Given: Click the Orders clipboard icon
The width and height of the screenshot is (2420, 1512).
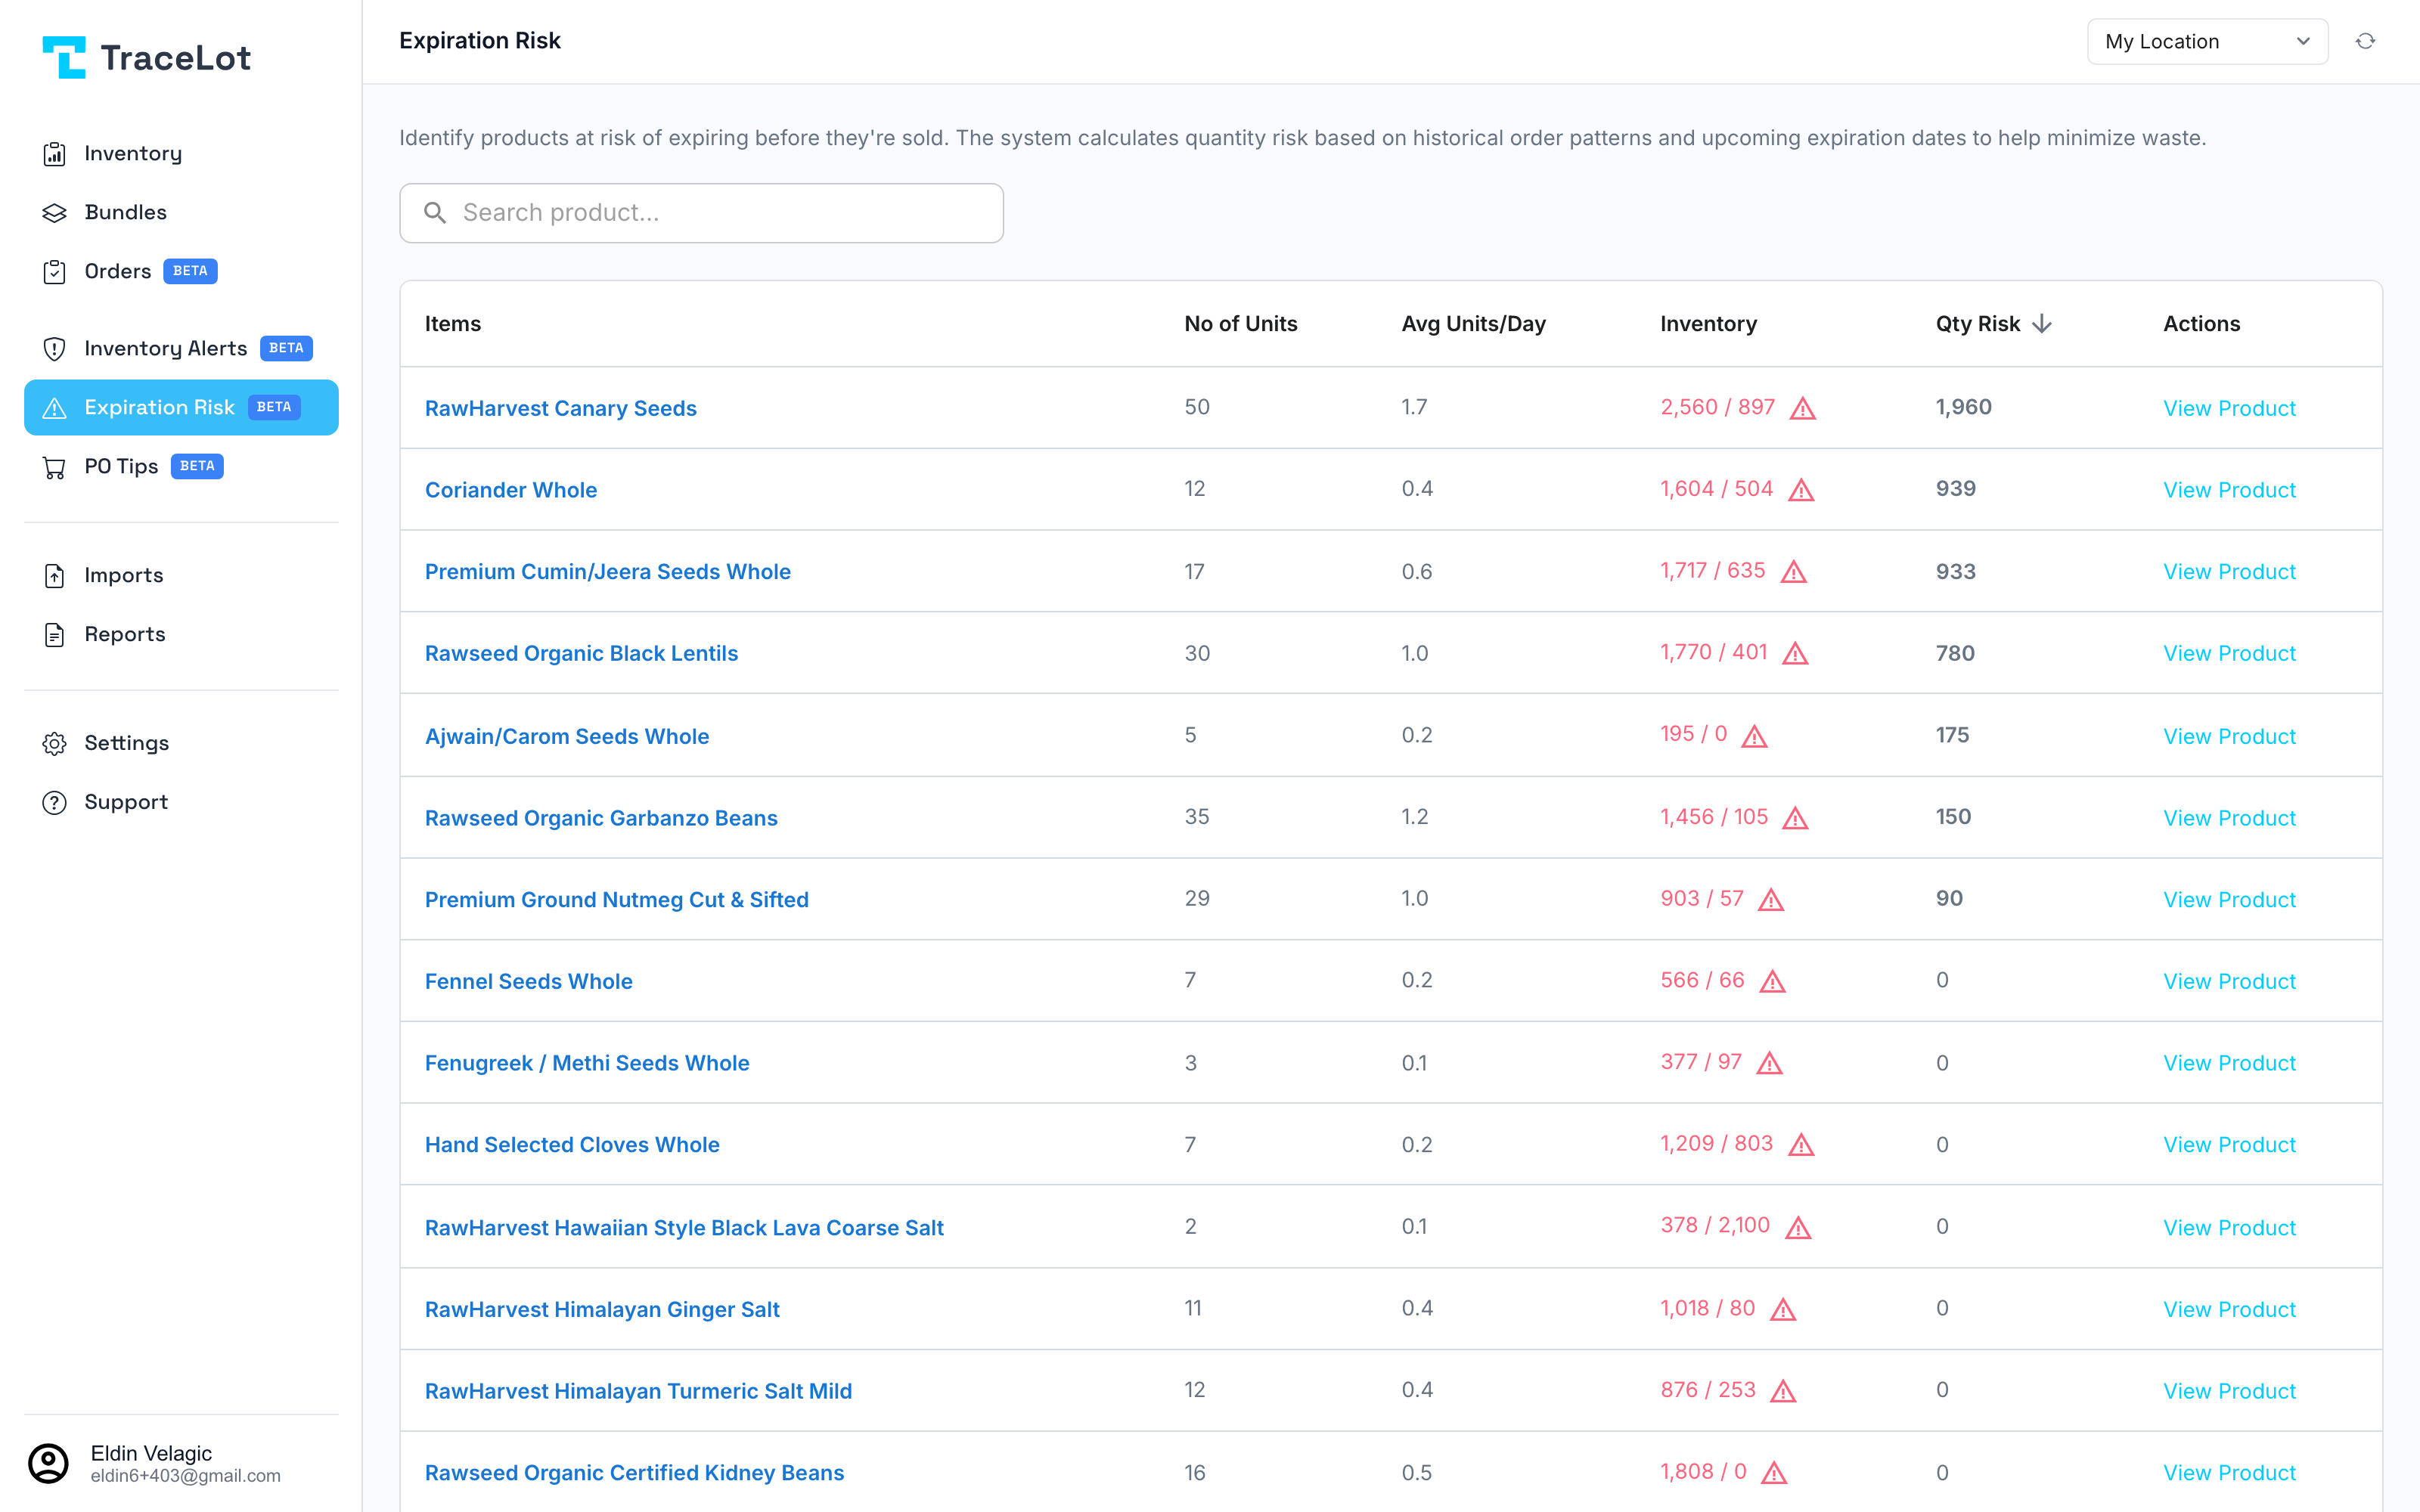Looking at the screenshot, I should [55, 272].
